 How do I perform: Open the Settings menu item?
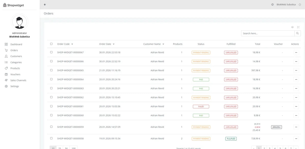coord(15,86)
